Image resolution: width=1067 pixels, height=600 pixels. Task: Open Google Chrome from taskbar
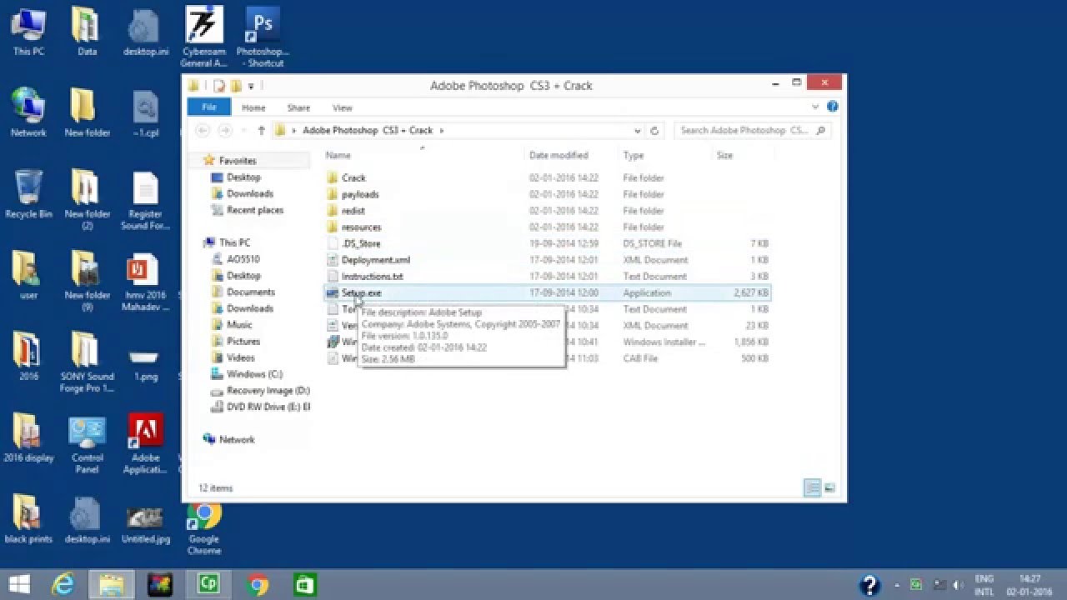coord(258,584)
